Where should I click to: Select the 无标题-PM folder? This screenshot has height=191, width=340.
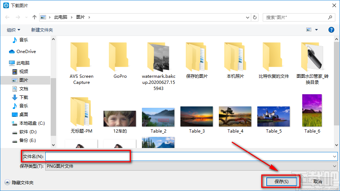tap(81, 115)
